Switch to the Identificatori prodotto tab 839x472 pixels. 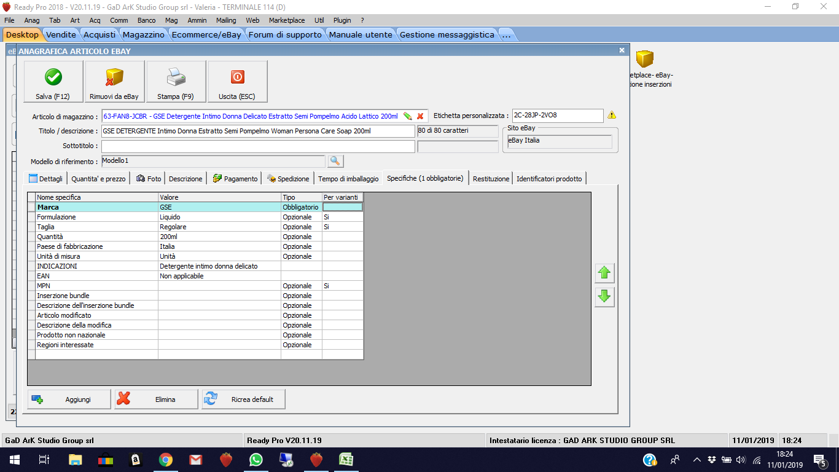(x=549, y=178)
